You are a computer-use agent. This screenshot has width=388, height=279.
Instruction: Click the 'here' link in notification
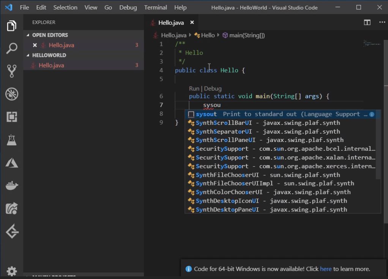[x=325, y=269]
